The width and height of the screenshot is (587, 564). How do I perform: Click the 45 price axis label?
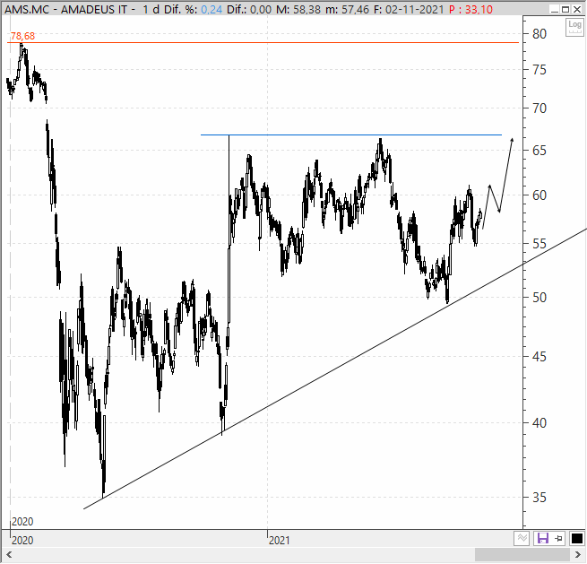coord(540,356)
